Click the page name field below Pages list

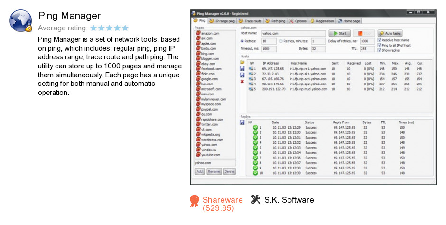pos(215,163)
